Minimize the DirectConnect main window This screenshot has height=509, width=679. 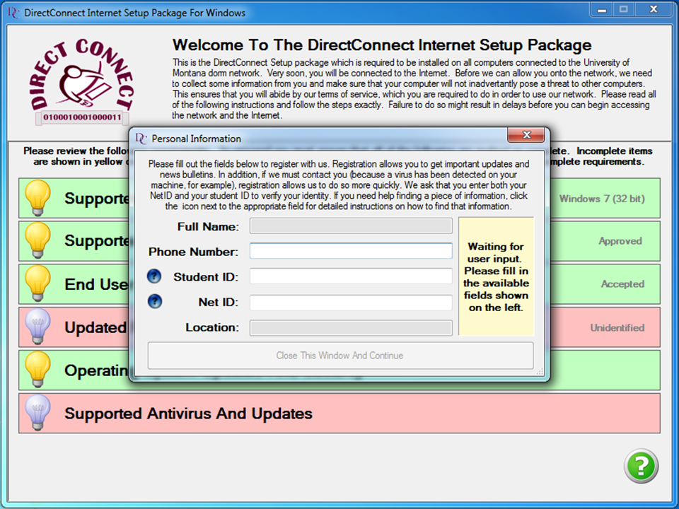602,9
